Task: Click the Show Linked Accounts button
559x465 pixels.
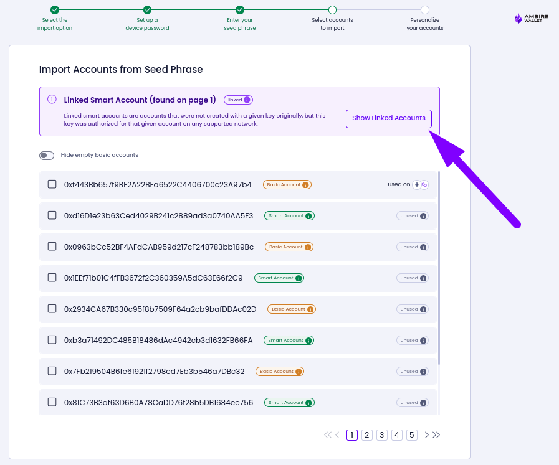Action: [389, 118]
